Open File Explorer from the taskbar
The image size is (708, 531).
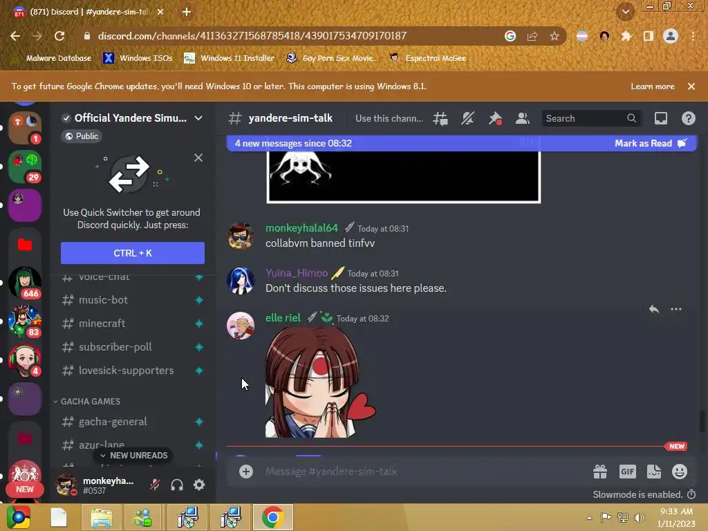[x=101, y=517]
